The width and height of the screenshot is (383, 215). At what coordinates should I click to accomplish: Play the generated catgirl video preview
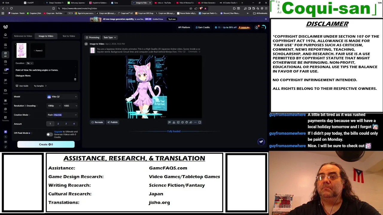(x=146, y=87)
